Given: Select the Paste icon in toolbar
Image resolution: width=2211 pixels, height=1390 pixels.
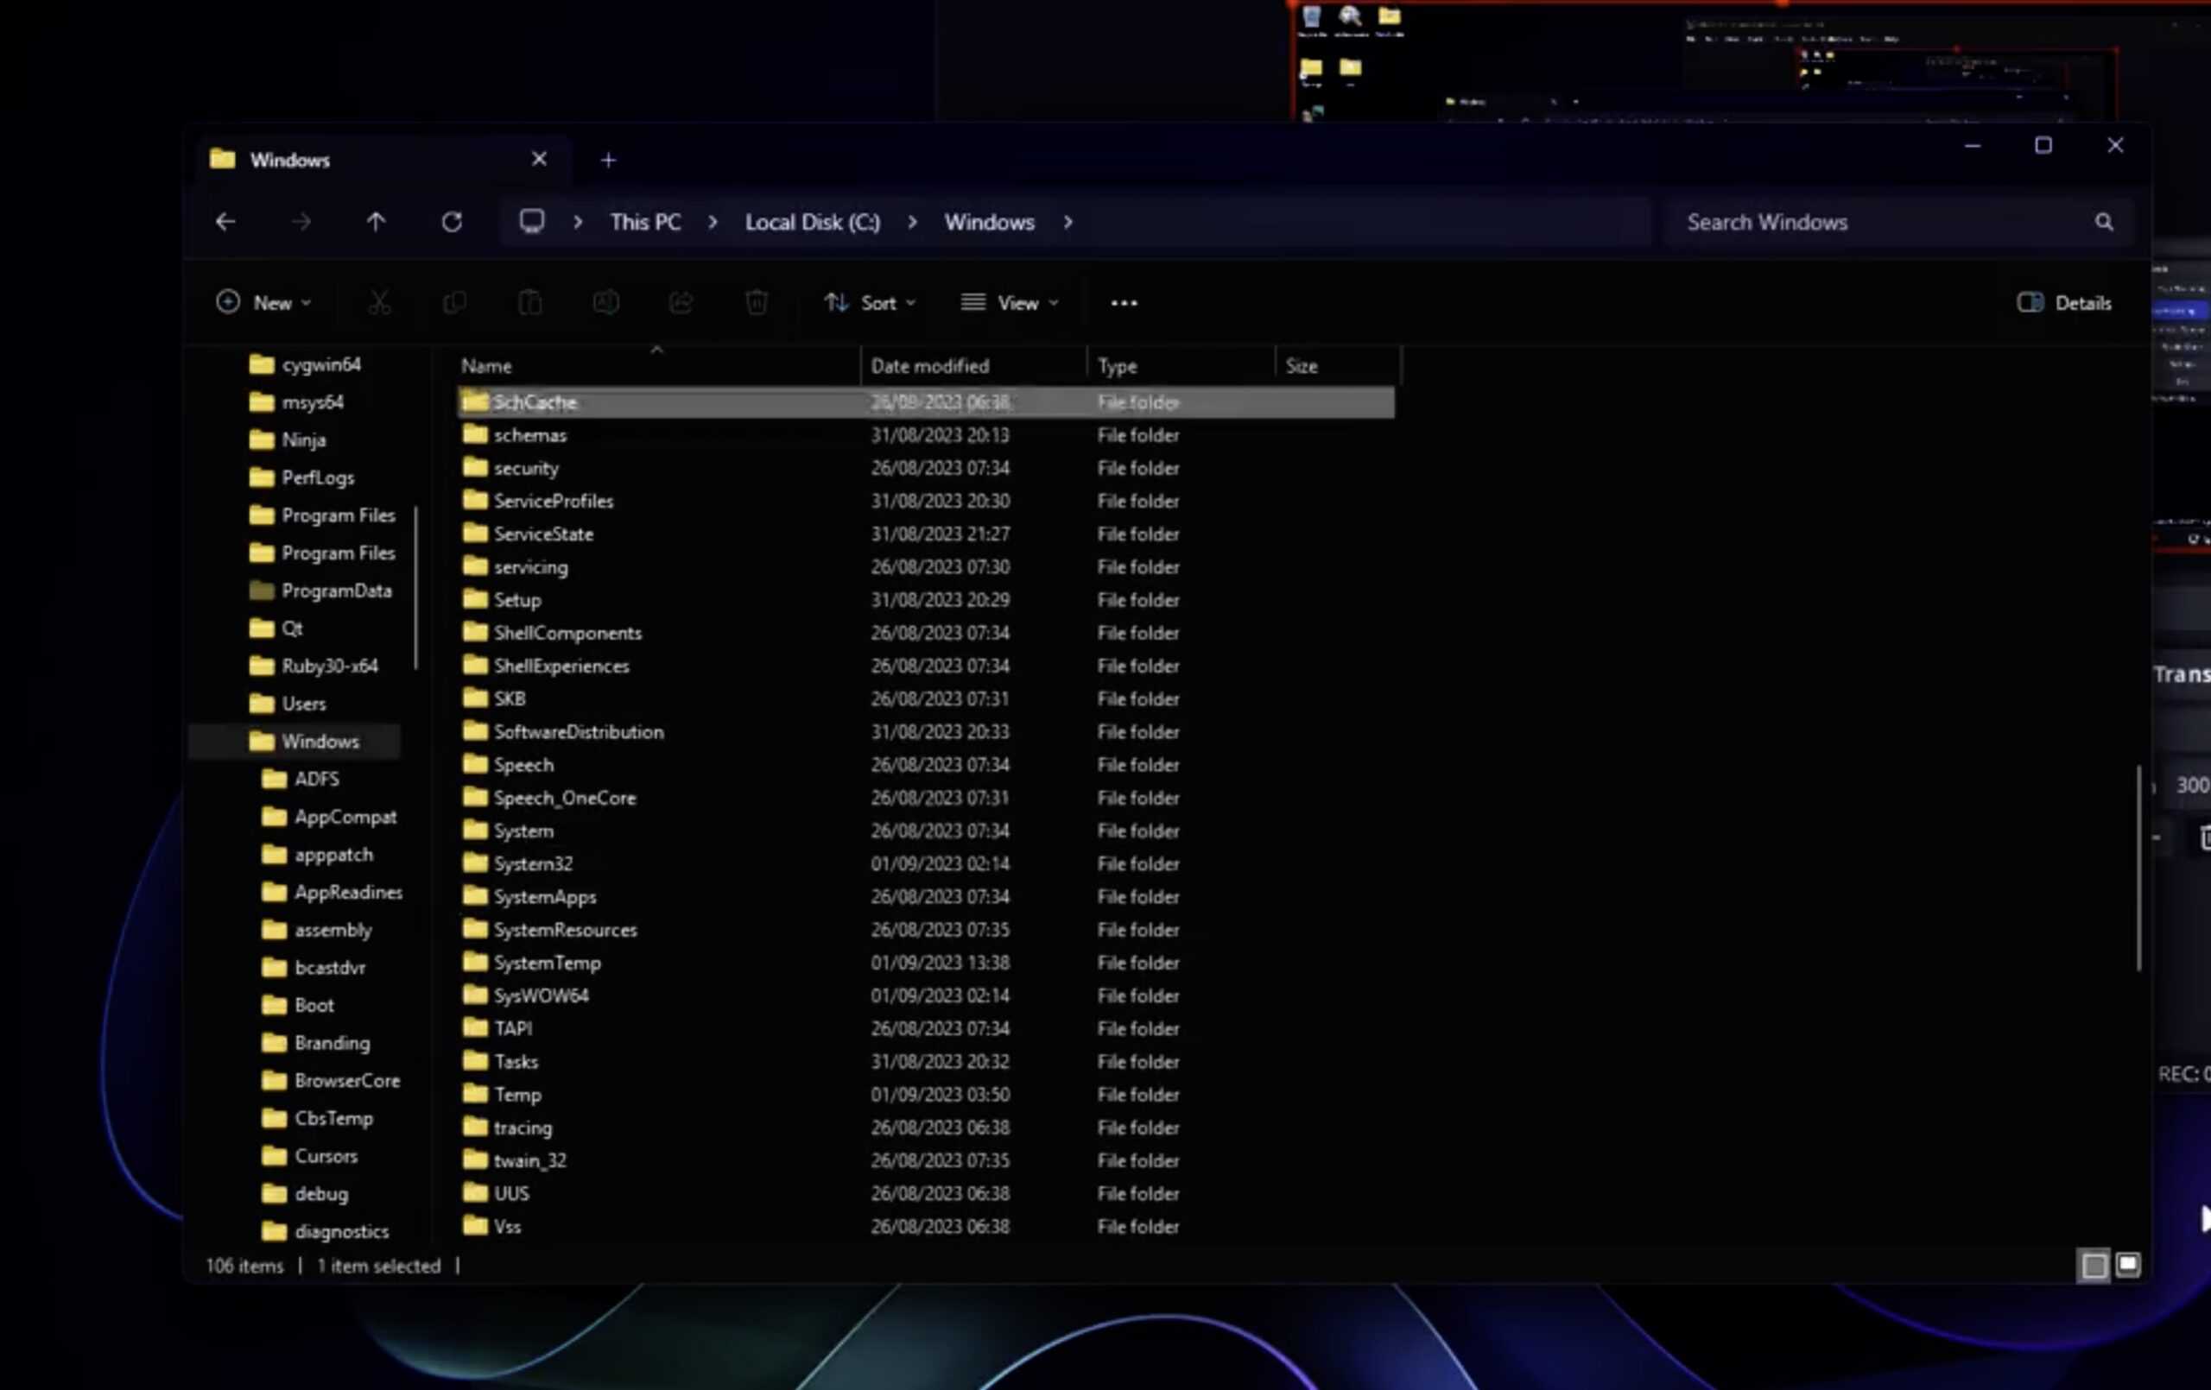Looking at the screenshot, I should [x=529, y=303].
